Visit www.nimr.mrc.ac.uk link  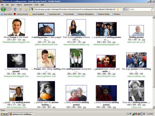click(136, 42)
